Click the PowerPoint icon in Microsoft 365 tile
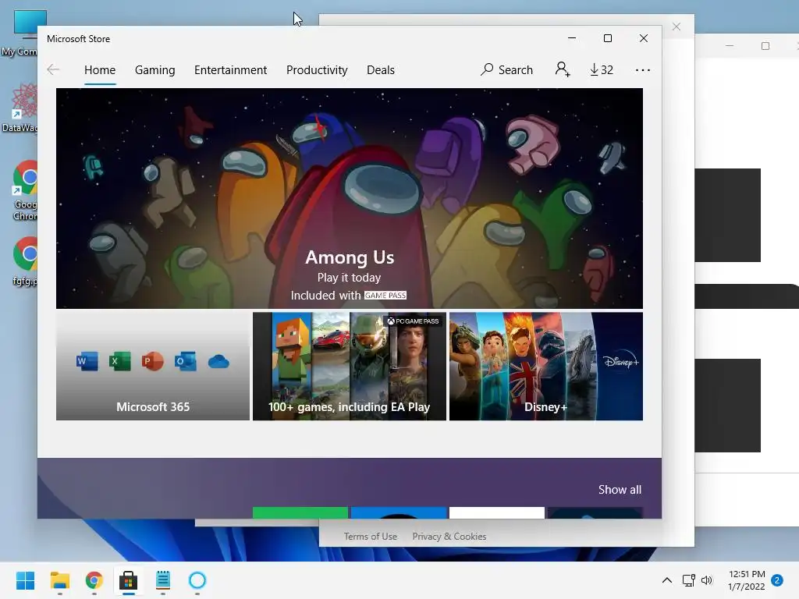 152,362
